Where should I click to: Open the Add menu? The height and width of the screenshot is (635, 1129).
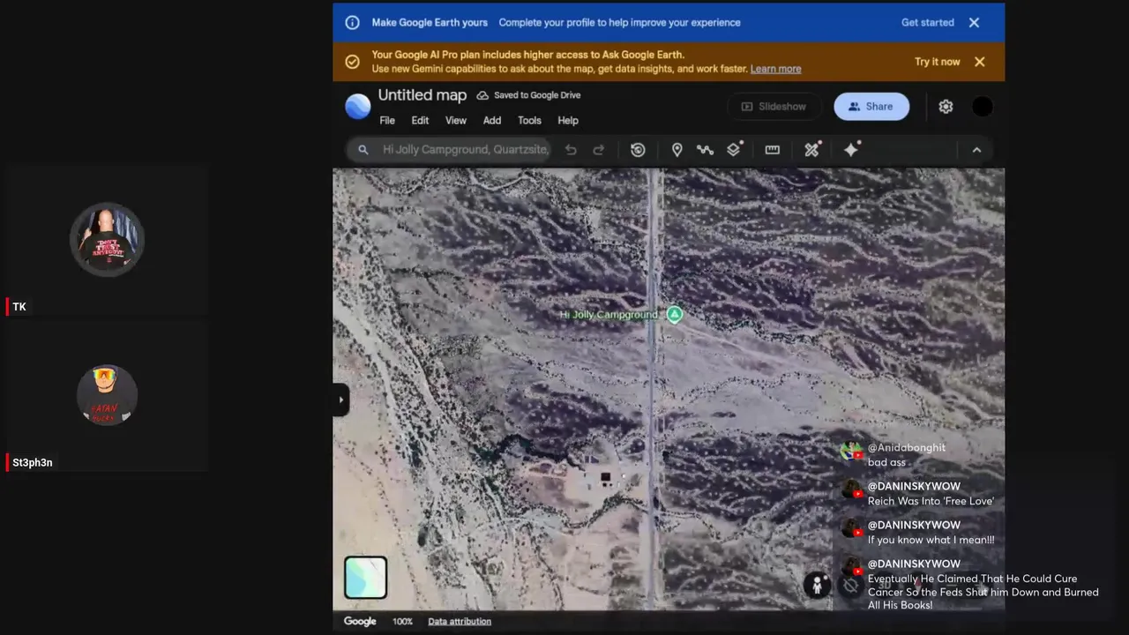[x=492, y=121]
